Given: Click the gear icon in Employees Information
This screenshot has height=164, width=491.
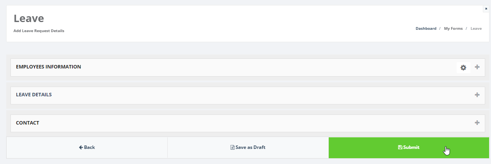Looking at the screenshot, I should pos(463,68).
